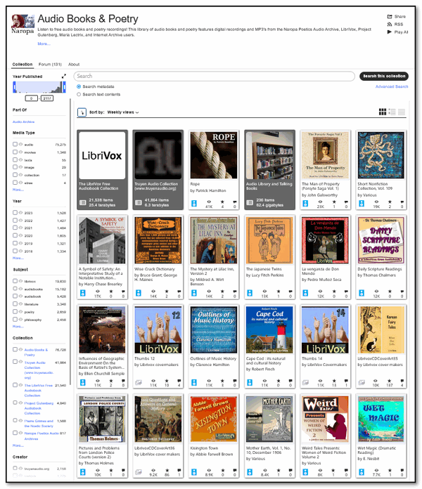
Task: Click the maximum year input box
Action: pos(47,98)
